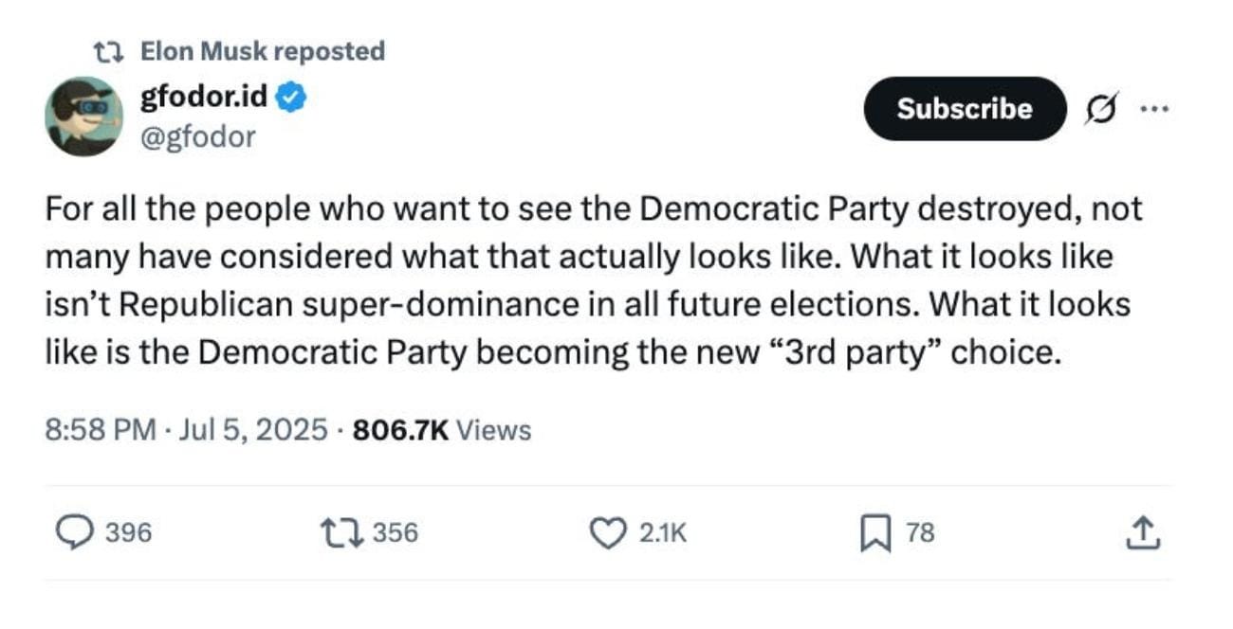Click the blue verified badge
This screenshot has height=629, width=1233.
pyautogui.click(x=291, y=96)
